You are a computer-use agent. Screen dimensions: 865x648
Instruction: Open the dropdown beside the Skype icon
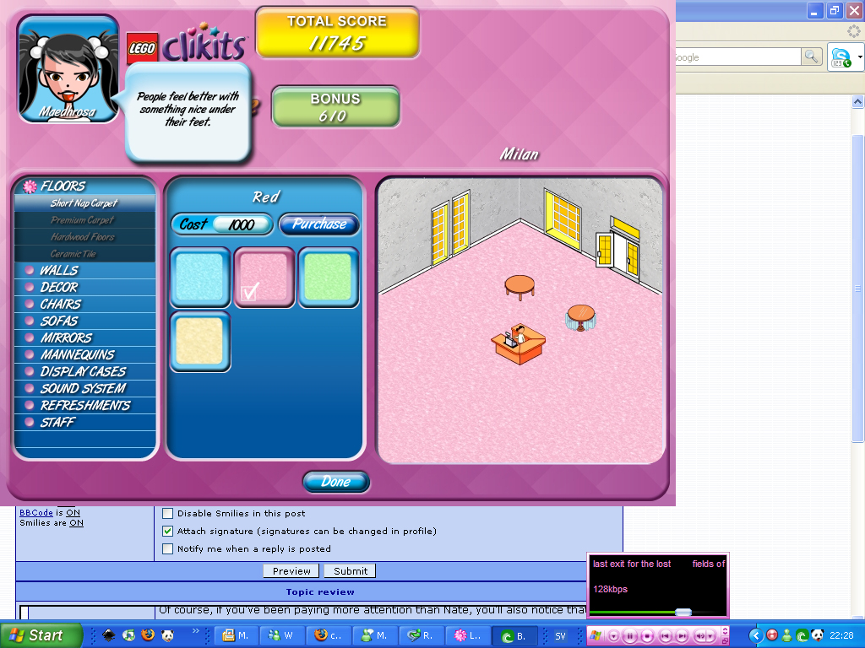859,57
